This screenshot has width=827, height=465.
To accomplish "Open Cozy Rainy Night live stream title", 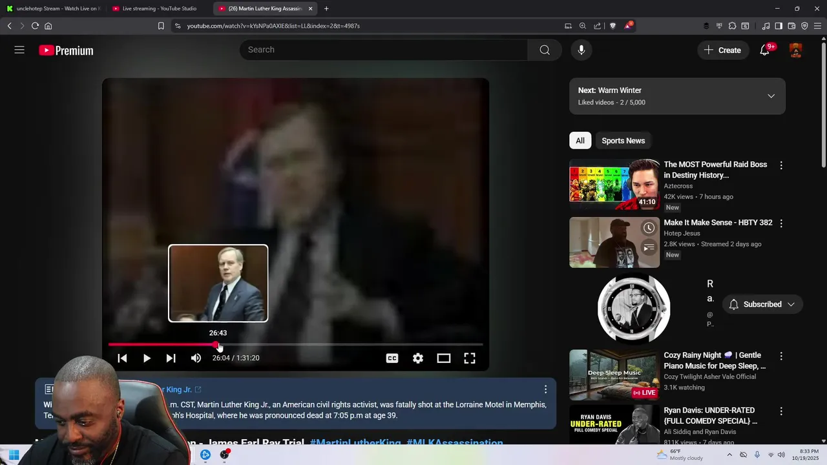I will pos(715,360).
